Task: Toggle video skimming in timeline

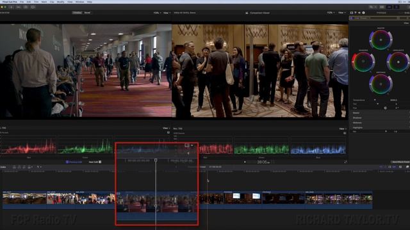Action: [381, 167]
